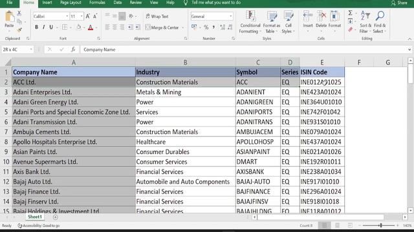This screenshot has height=232, width=414.
Task: Decrease font size with the smaller A icon
Action: coord(95,16)
